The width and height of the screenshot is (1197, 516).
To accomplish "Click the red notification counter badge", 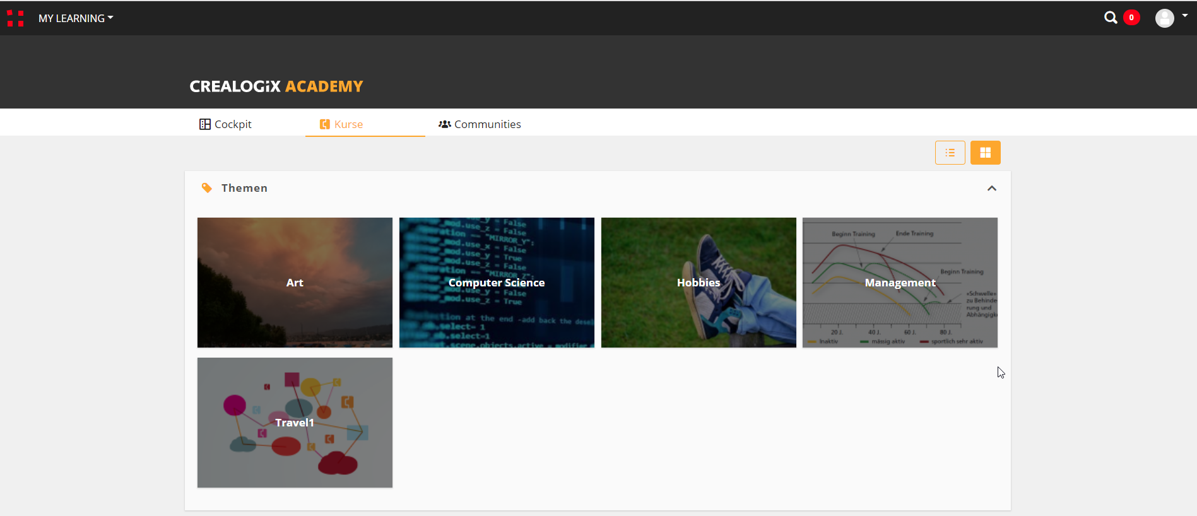I will pos(1131,18).
